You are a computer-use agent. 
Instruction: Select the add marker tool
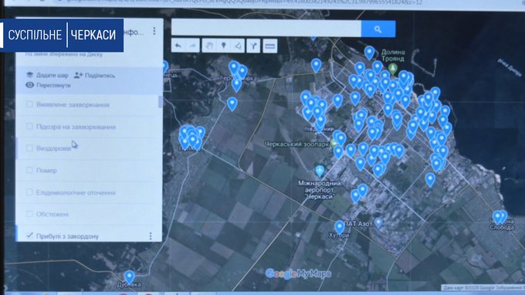pyautogui.click(x=224, y=46)
